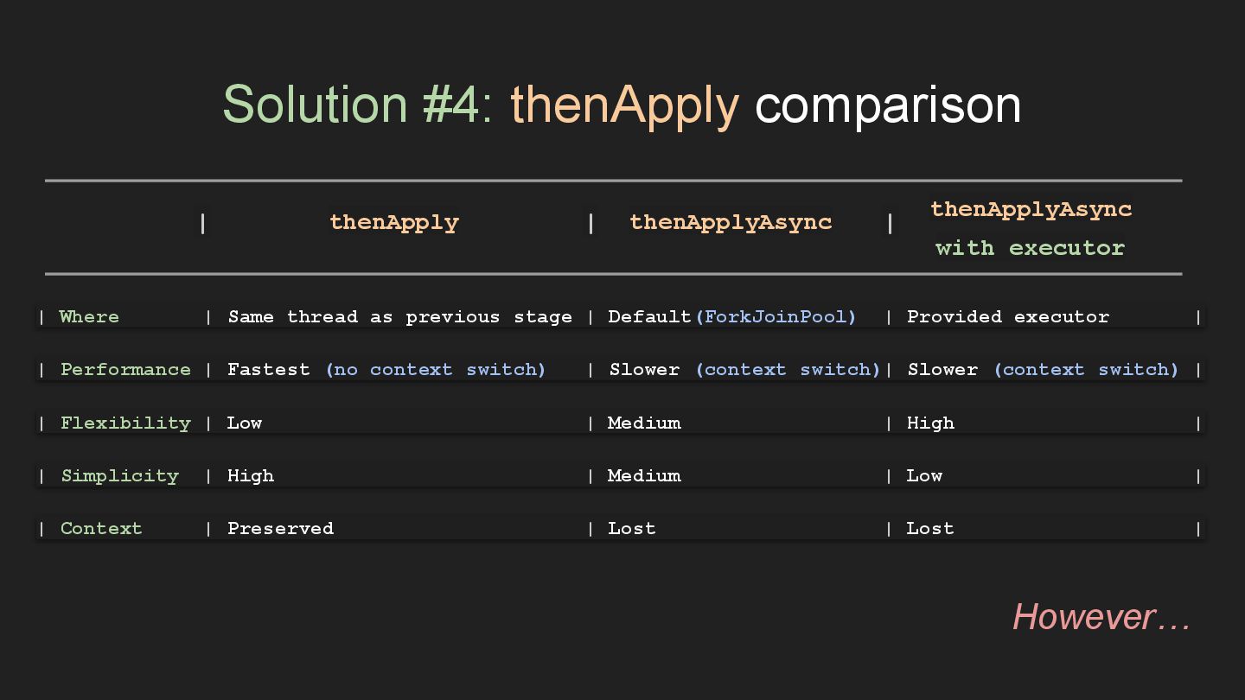Click 'Low' in the Flexibility row
The width and height of the screenshot is (1245, 700).
(245, 423)
